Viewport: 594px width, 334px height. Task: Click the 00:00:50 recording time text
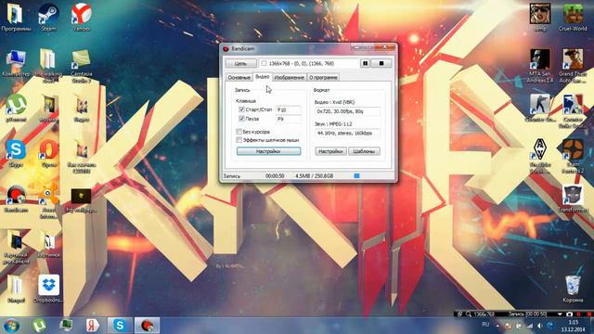(x=275, y=176)
